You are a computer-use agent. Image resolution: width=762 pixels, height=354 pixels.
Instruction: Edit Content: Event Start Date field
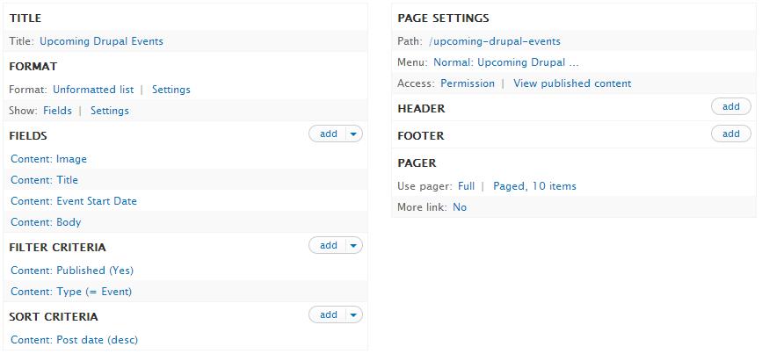(73, 201)
